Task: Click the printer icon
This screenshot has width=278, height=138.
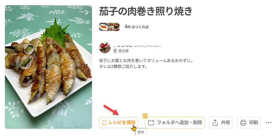Action: point(243,122)
